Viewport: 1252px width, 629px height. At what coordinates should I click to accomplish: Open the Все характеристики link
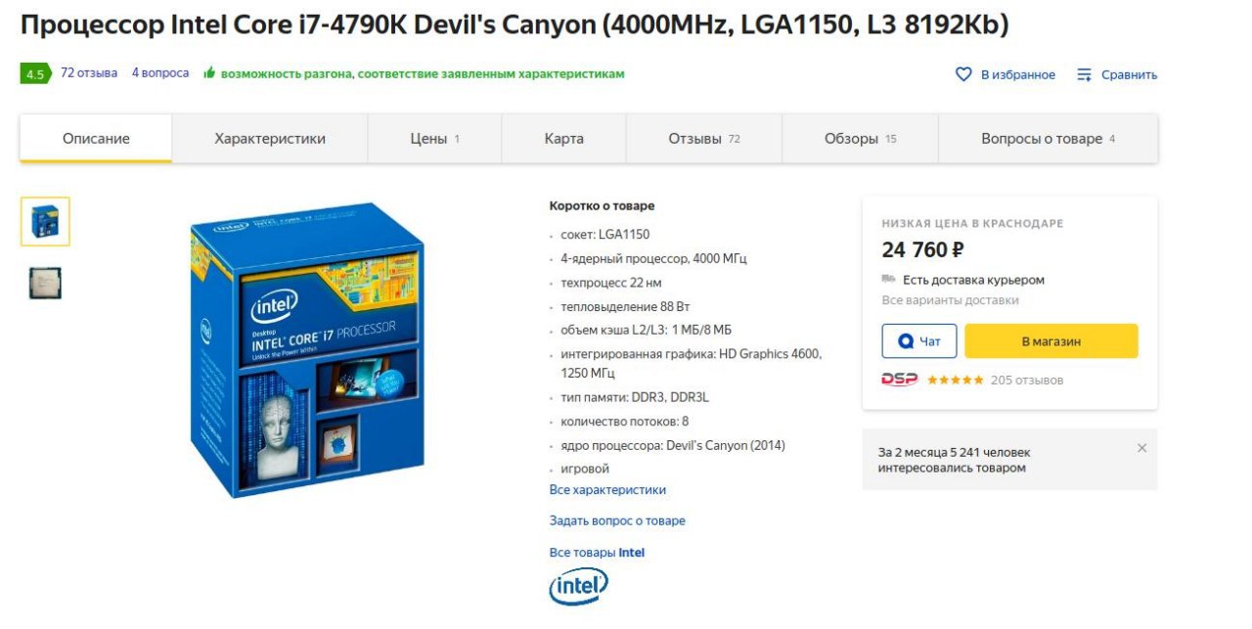[x=607, y=490]
